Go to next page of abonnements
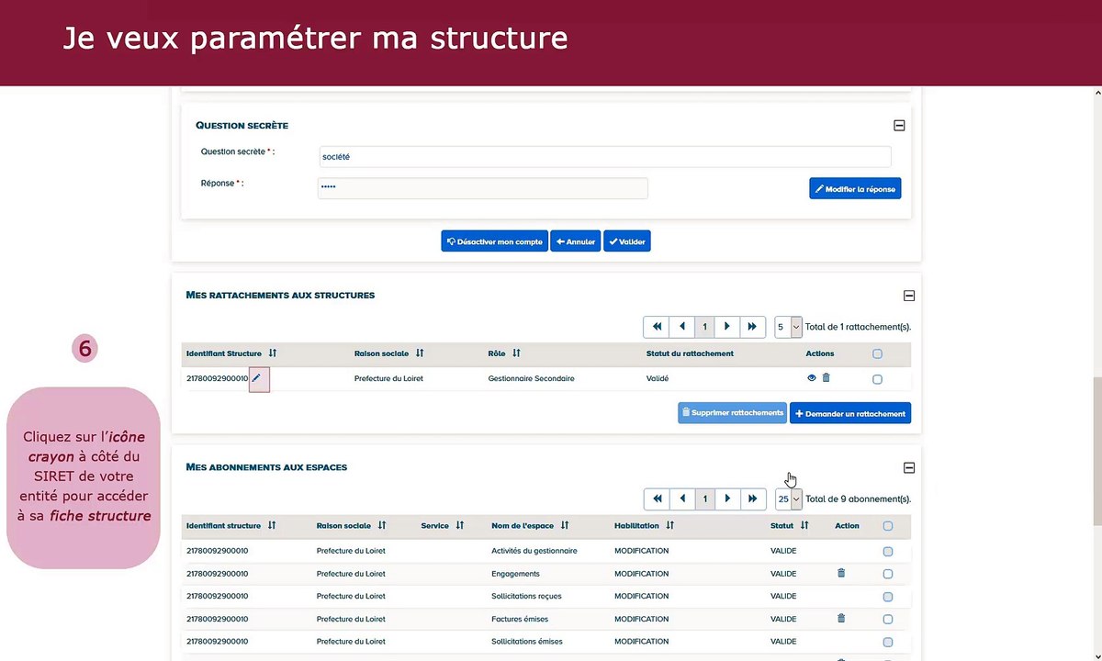Viewport: 1102px width, 661px height. click(x=727, y=499)
